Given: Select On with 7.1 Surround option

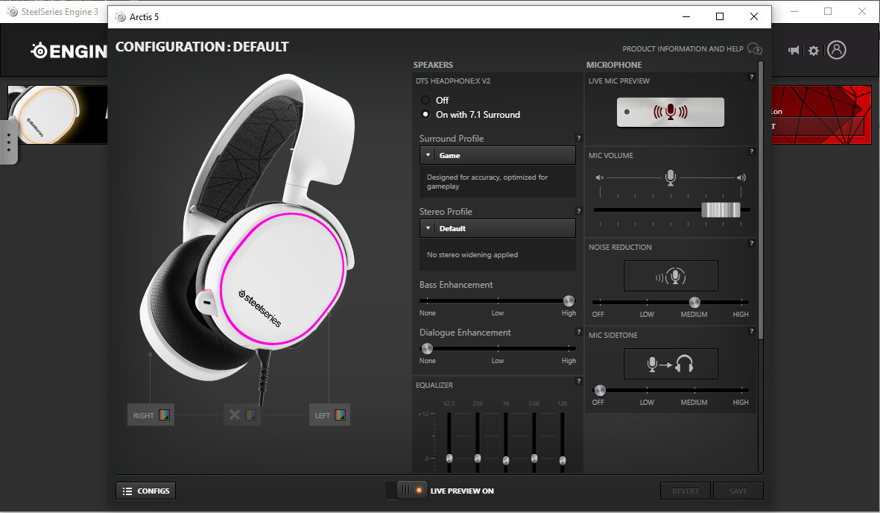Looking at the screenshot, I should [x=425, y=114].
